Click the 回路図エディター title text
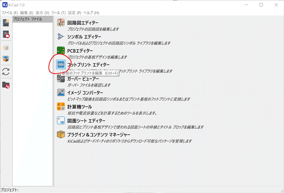Viewport: 284px width, 193px height. (83, 23)
